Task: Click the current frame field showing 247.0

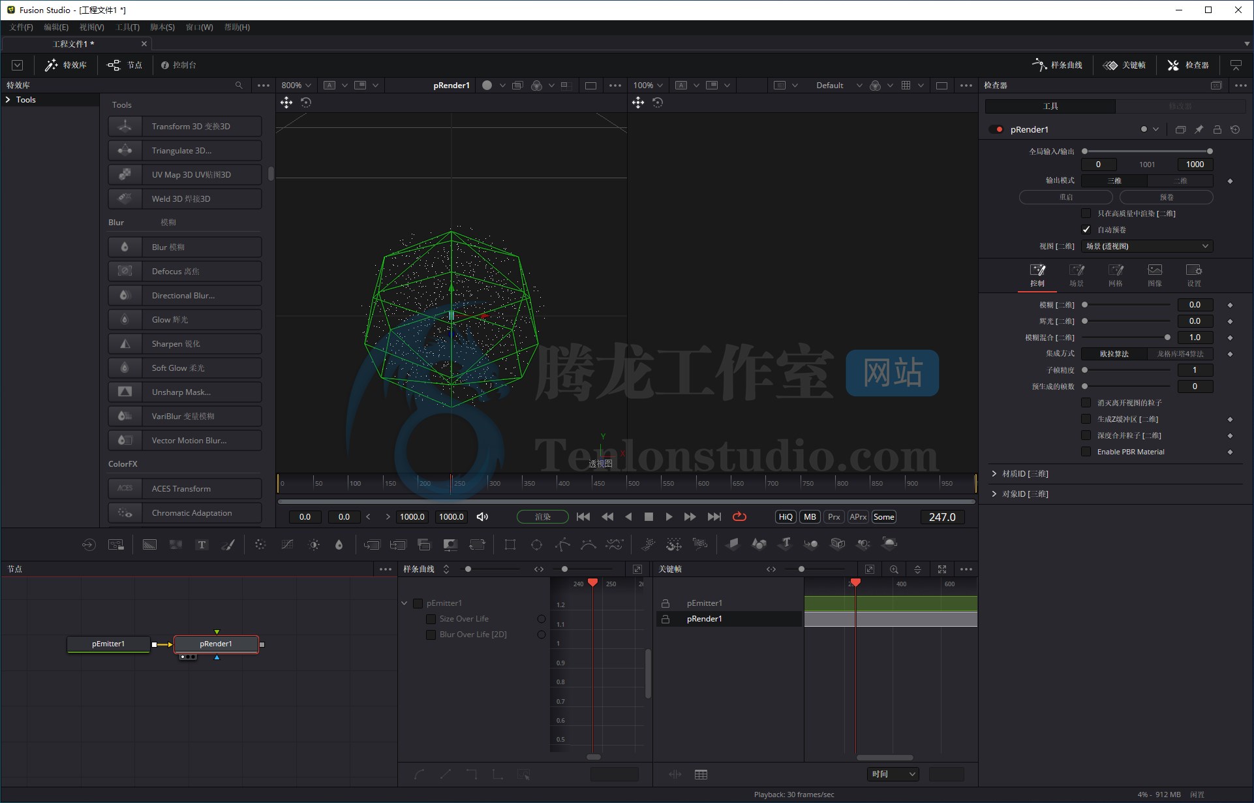Action: (x=942, y=517)
